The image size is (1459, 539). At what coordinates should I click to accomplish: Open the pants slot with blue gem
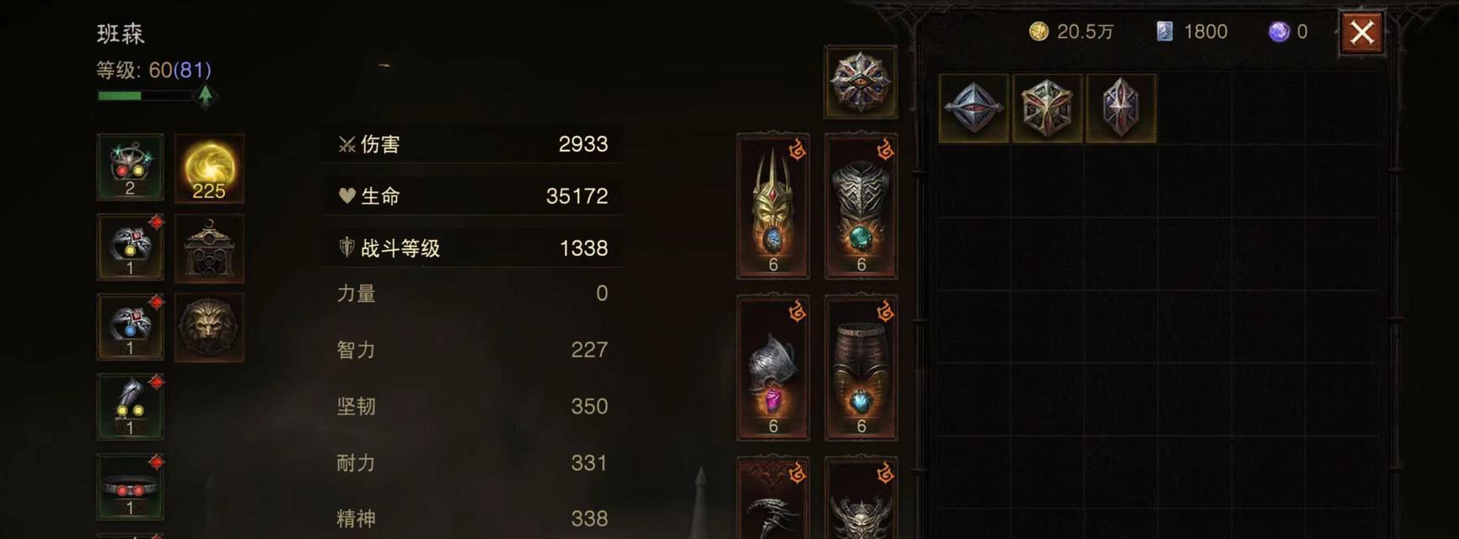pyautogui.click(x=861, y=367)
